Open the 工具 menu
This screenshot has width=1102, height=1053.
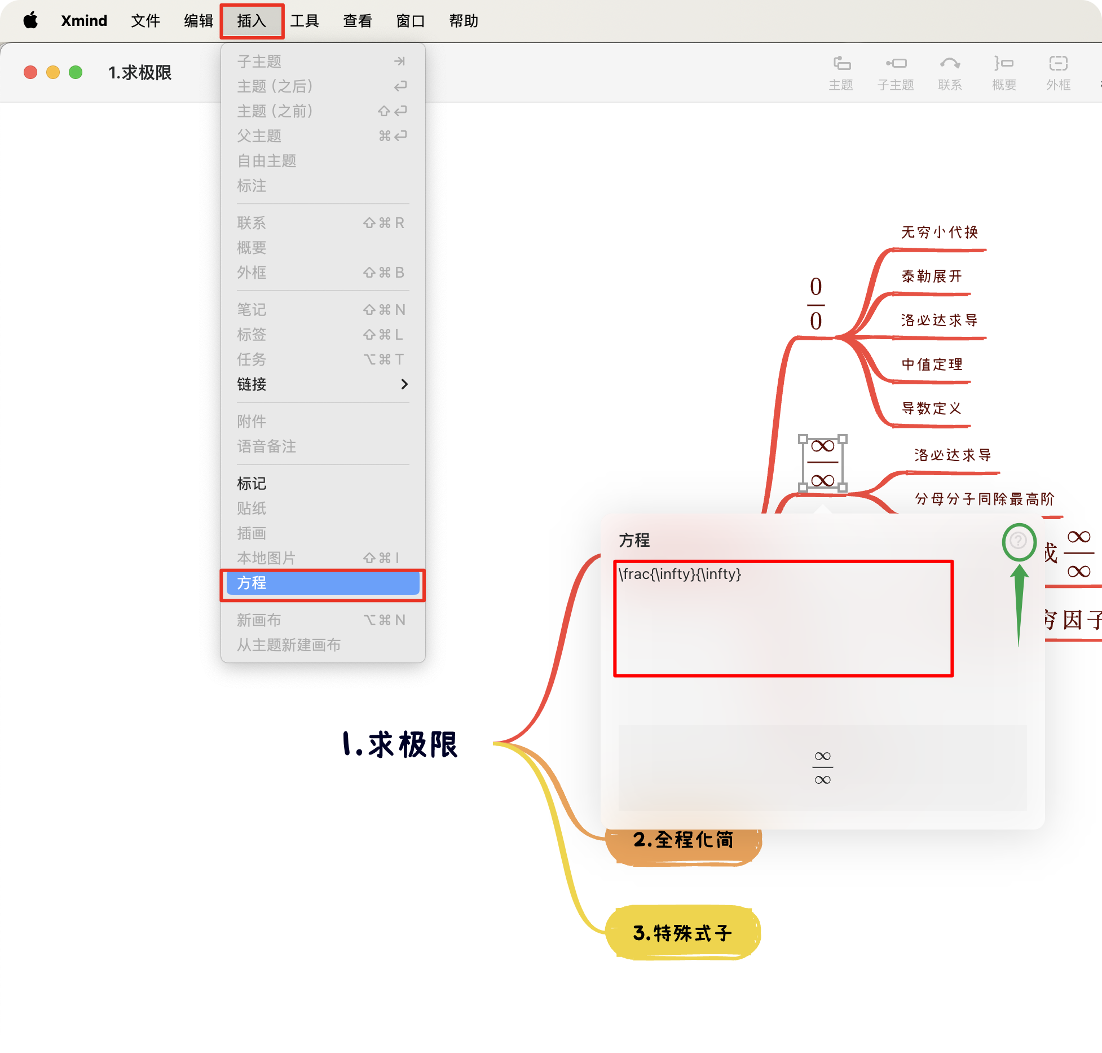pyautogui.click(x=305, y=21)
